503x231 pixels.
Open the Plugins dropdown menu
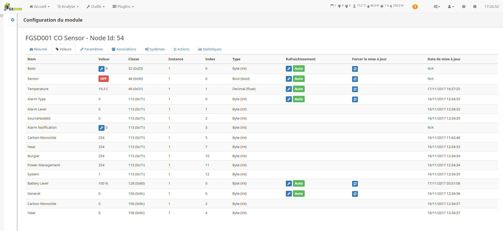tap(123, 7)
